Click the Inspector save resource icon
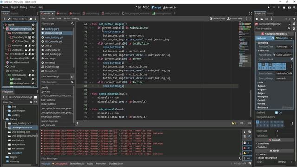Viewport: 297px width, 167px height. coord(267,19)
